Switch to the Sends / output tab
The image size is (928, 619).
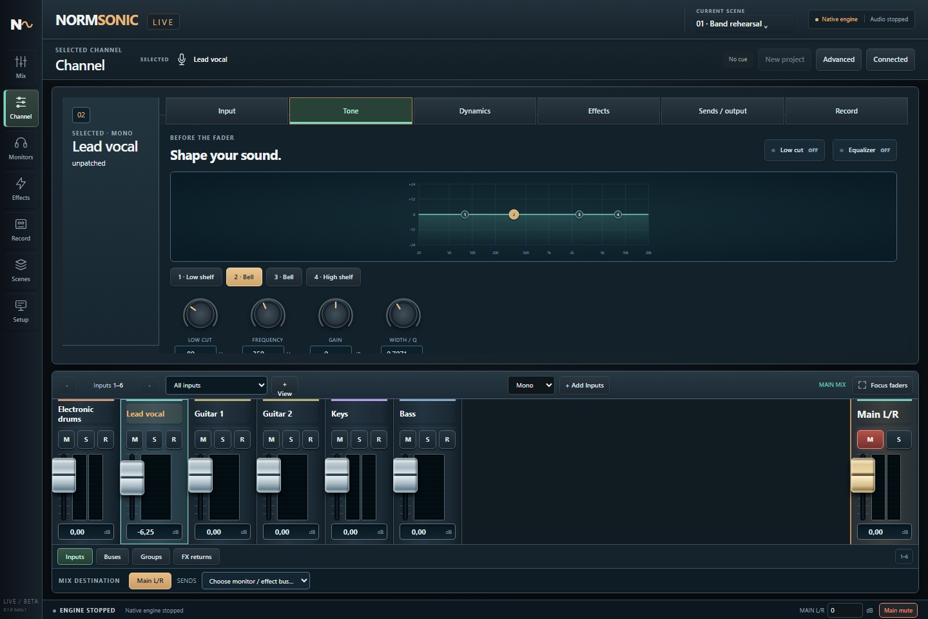point(722,111)
